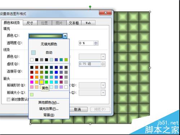Click the 连接符(N) label
The image size is (180, 135).
pyautogui.click(x=15, y=71)
